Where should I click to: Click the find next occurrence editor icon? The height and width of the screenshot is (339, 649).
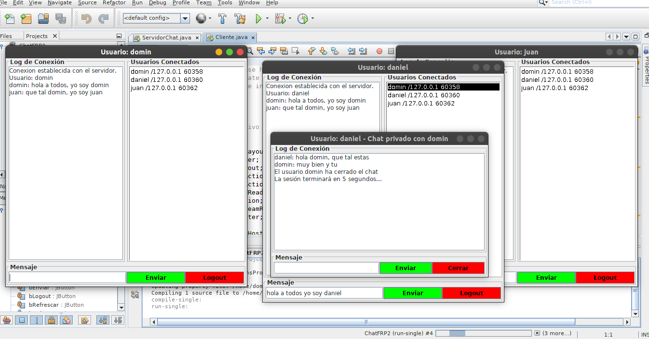273,51
